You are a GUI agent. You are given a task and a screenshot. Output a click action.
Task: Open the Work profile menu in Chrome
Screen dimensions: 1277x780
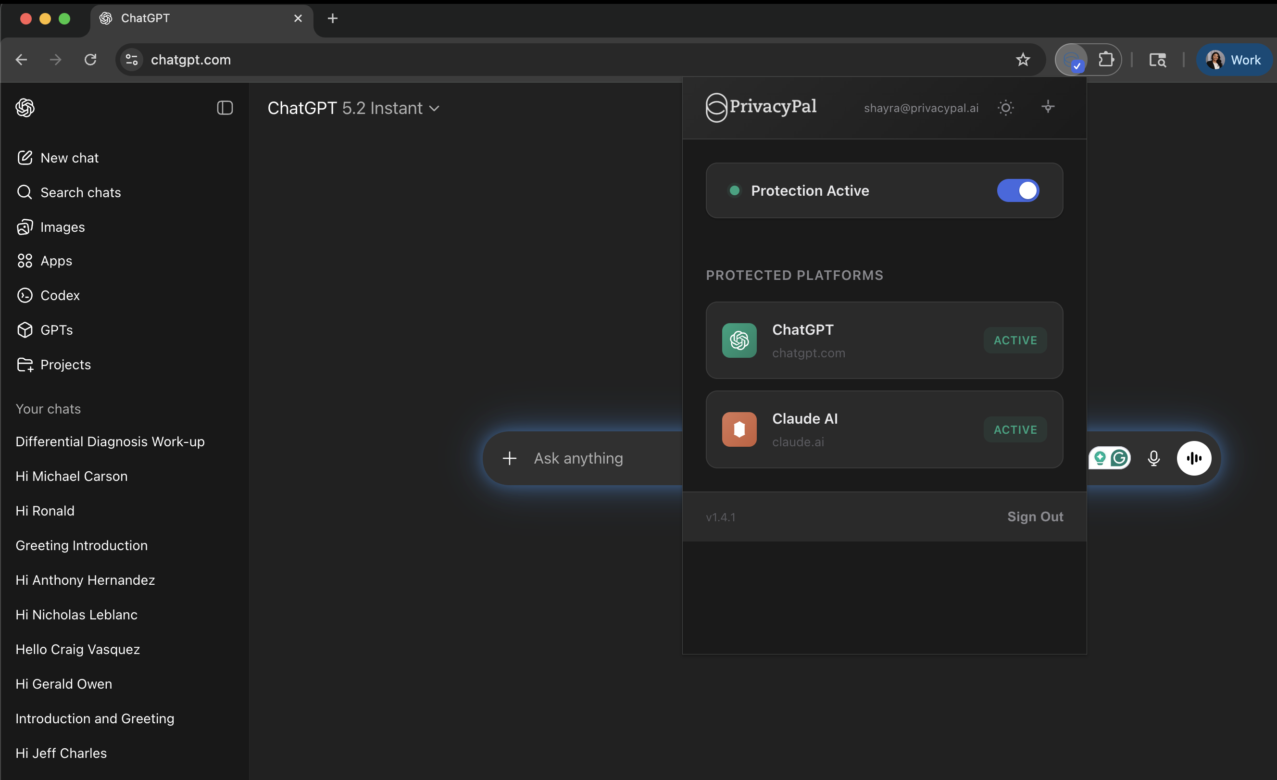pyautogui.click(x=1233, y=60)
